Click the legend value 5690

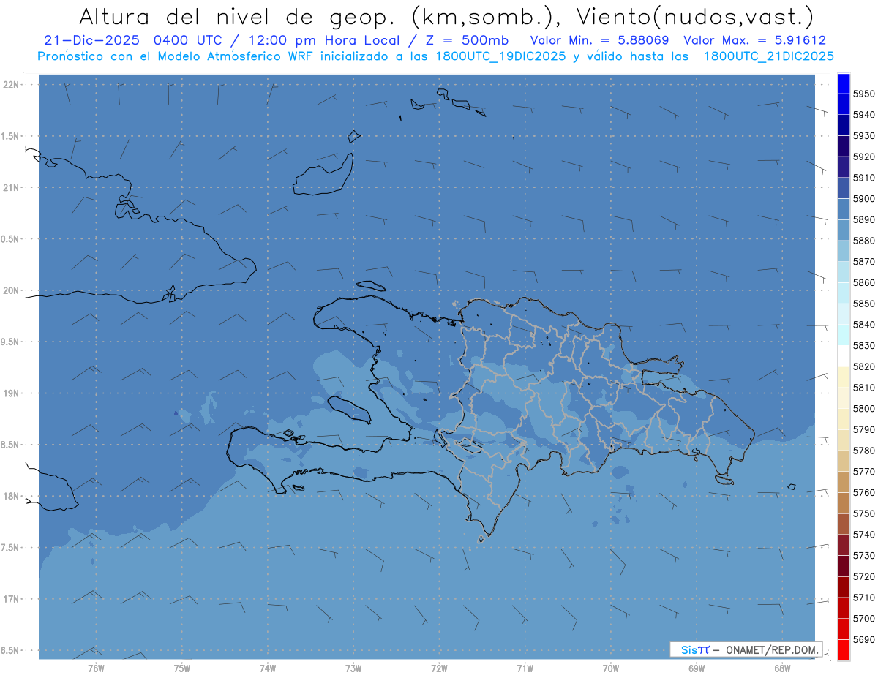pos(863,639)
